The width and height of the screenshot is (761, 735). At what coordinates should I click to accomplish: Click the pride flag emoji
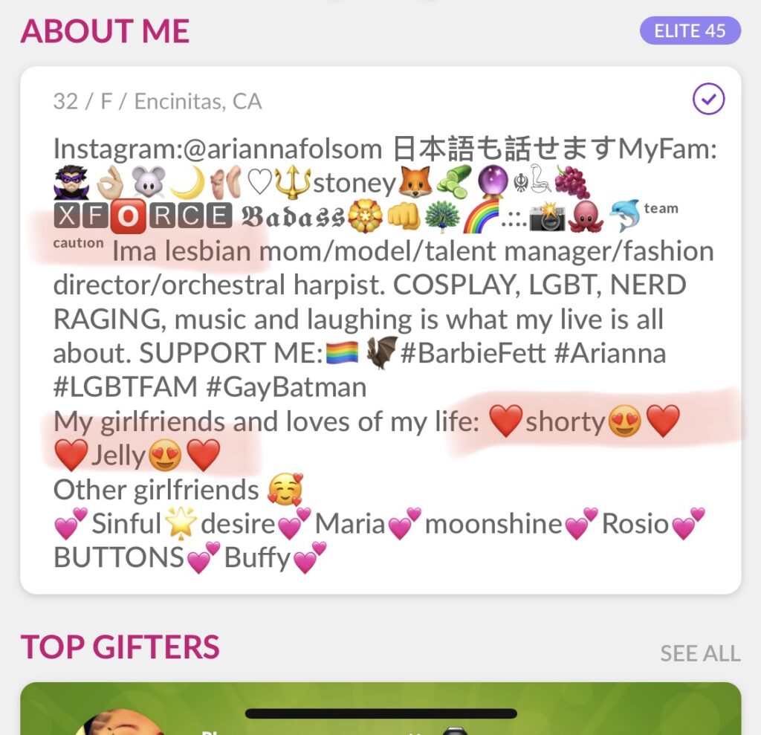342,353
